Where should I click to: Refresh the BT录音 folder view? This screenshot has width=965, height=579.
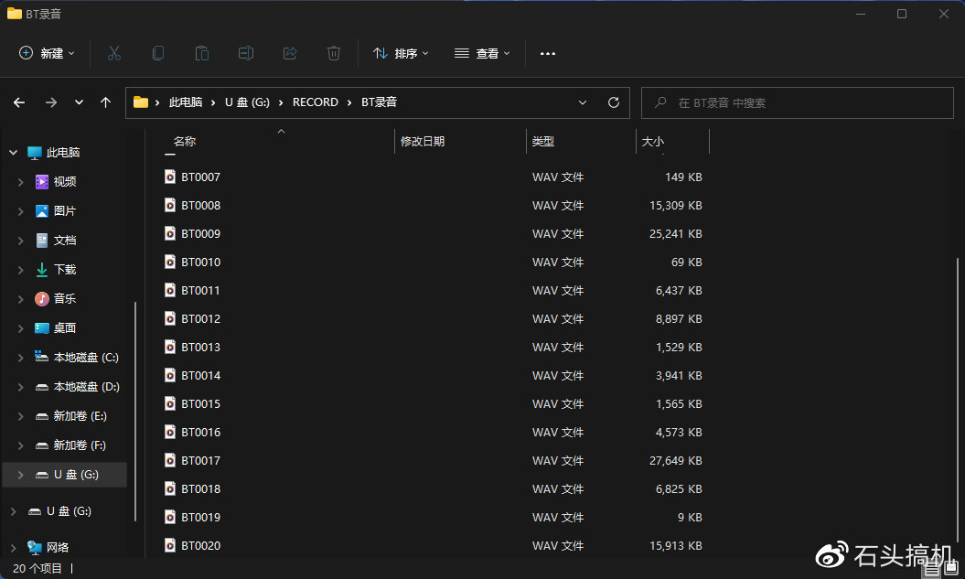(x=614, y=102)
